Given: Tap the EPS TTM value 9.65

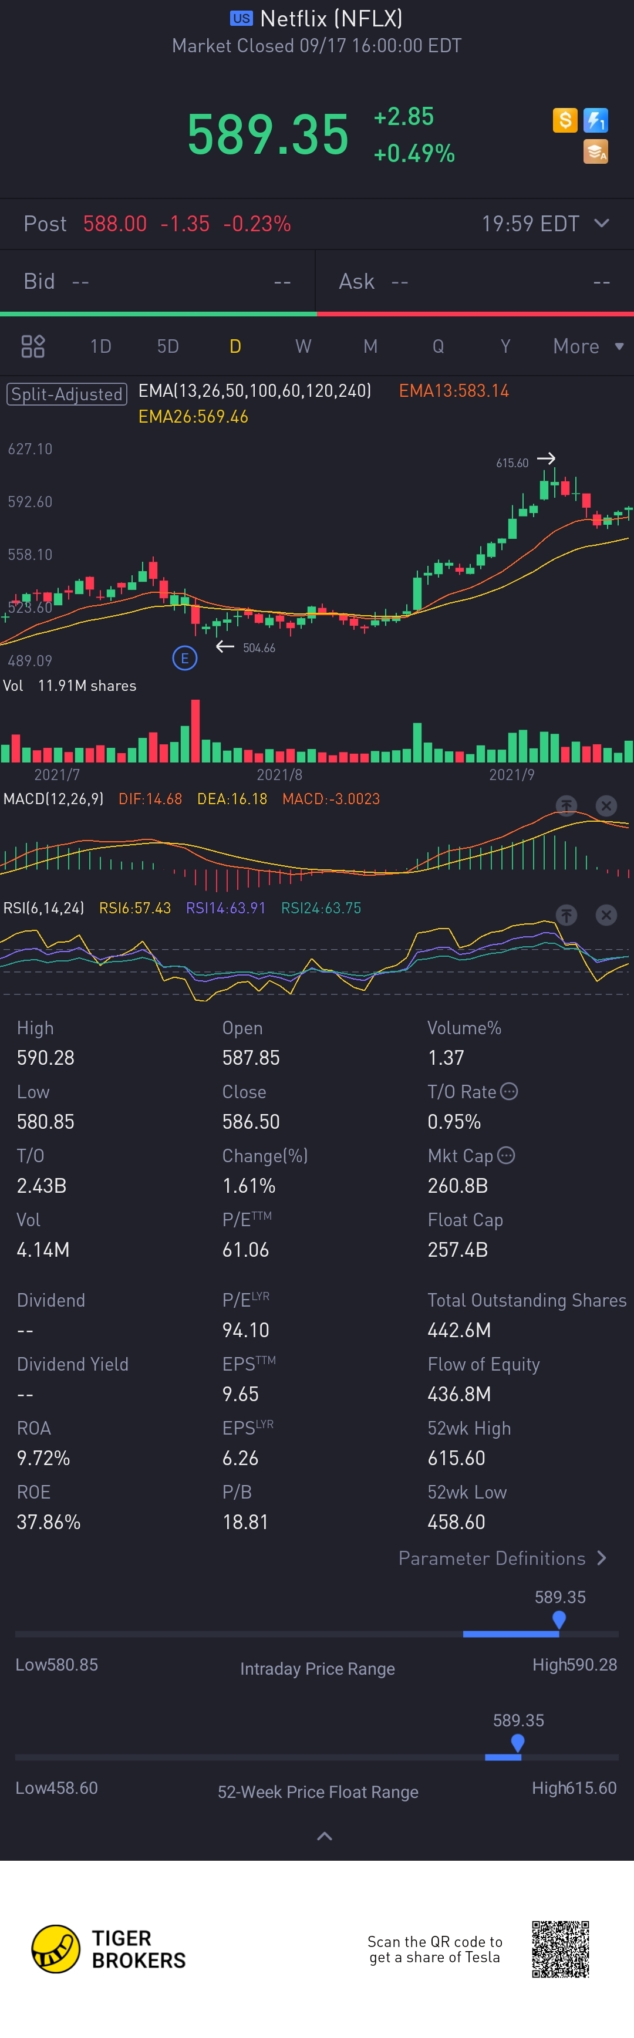Looking at the screenshot, I should coord(241,1394).
